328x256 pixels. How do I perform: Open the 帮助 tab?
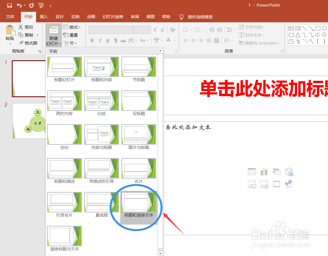point(166,17)
